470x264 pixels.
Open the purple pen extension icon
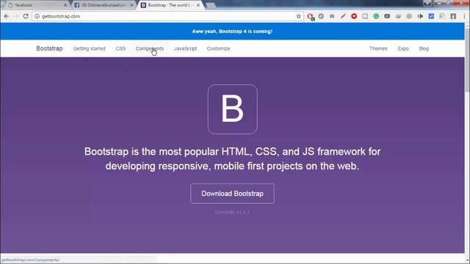pyautogui.click(x=343, y=16)
